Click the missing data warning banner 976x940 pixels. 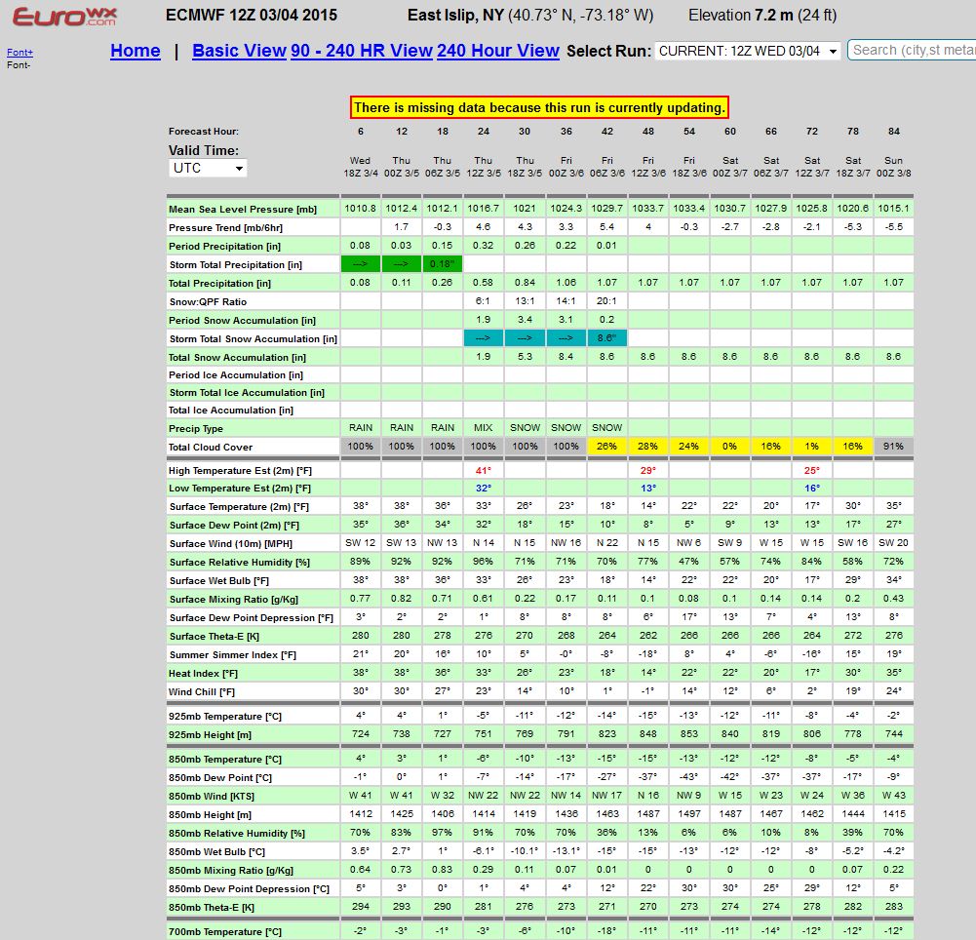(x=539, y=107)
